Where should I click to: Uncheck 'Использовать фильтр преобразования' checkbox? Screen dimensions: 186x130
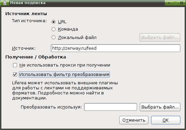coord(15,75)
